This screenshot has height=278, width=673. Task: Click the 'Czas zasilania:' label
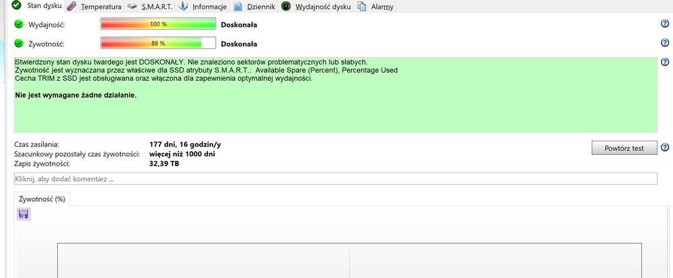point(36,144)
